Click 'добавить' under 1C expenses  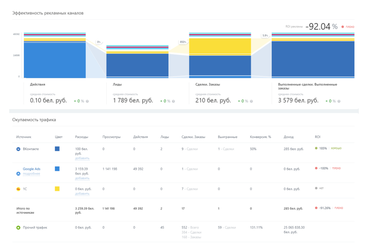click(x=82, y=194)
